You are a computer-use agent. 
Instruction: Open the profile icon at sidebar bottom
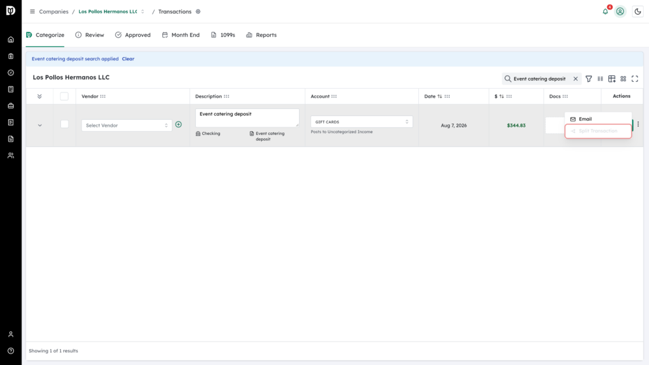[x=11, y=335]
